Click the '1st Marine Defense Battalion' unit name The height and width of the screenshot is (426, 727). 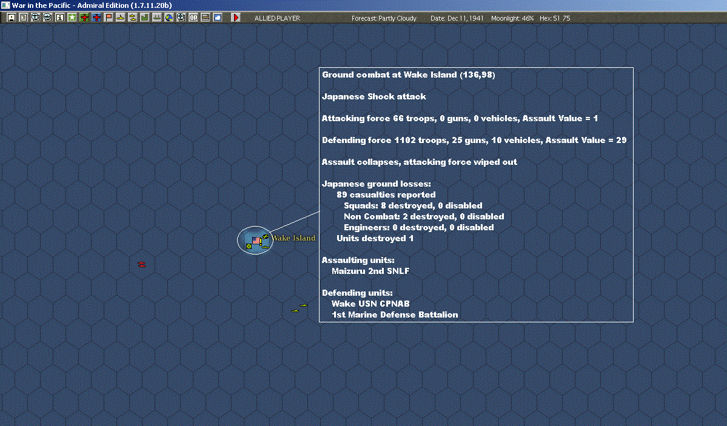pos(395,315)
